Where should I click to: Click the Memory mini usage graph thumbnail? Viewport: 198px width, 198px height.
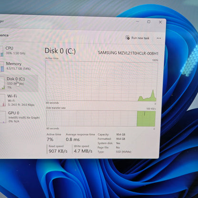click(x=2, y=67)
